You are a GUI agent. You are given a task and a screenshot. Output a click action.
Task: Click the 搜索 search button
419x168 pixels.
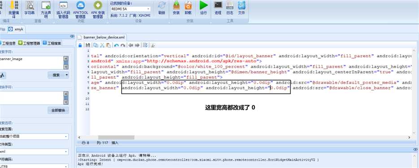(x=56, y=75)
